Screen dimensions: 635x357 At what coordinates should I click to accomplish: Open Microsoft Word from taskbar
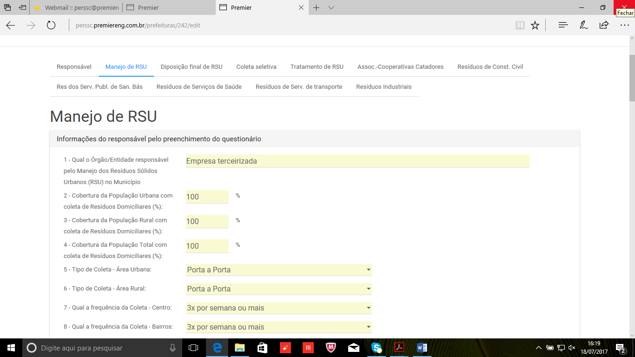point(422,348)
